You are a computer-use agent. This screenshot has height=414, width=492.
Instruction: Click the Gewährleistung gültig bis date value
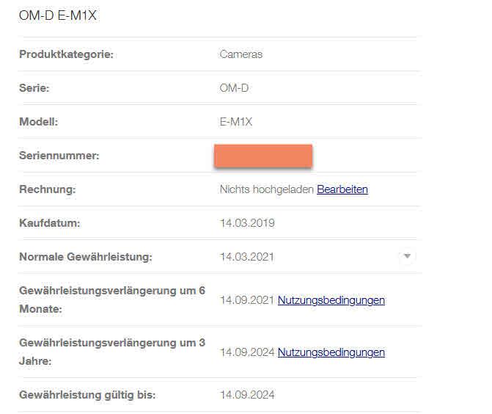(x=247, y=395)
